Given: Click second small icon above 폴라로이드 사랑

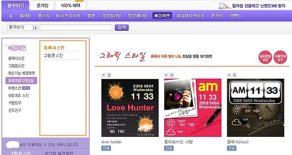Looking at the screenshot, I should click(x=172, y=75).
